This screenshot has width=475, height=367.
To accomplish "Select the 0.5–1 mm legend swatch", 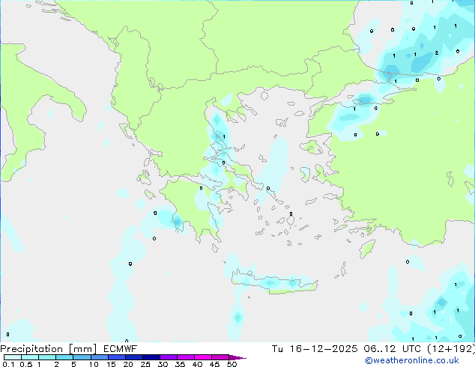I will (x=30, y=357).
